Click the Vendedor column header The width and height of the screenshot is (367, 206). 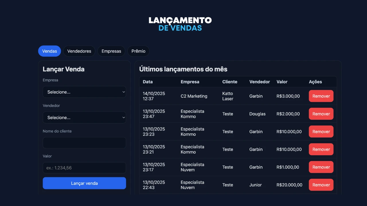(x=259, y=82)
